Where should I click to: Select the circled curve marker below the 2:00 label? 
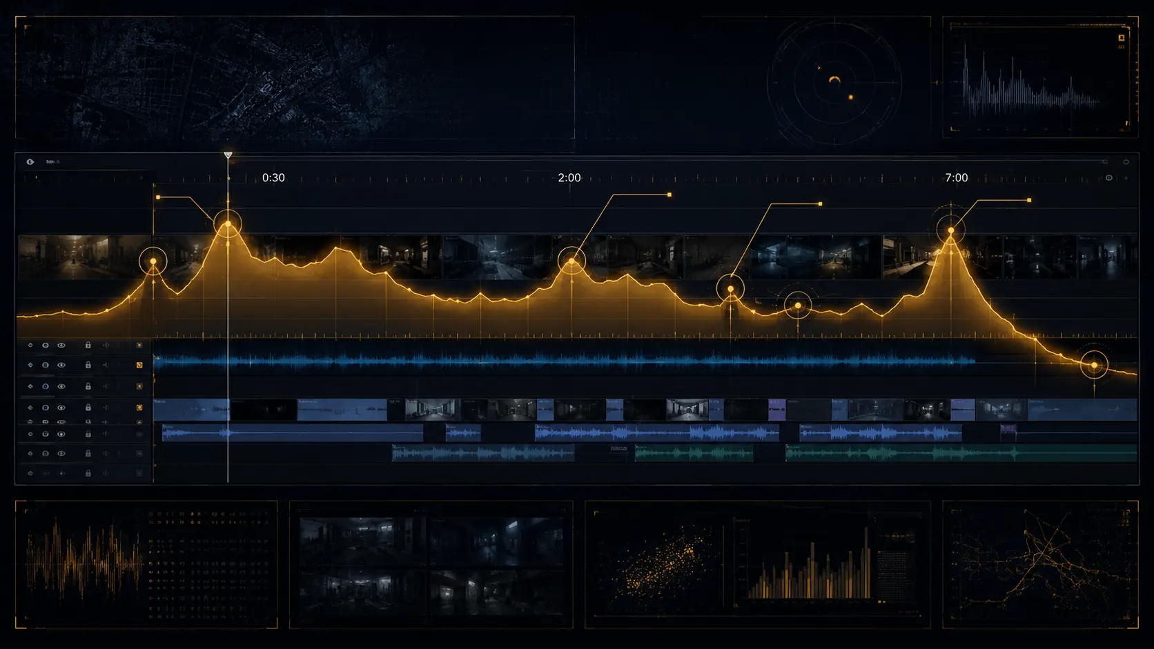tap(571, 261)
